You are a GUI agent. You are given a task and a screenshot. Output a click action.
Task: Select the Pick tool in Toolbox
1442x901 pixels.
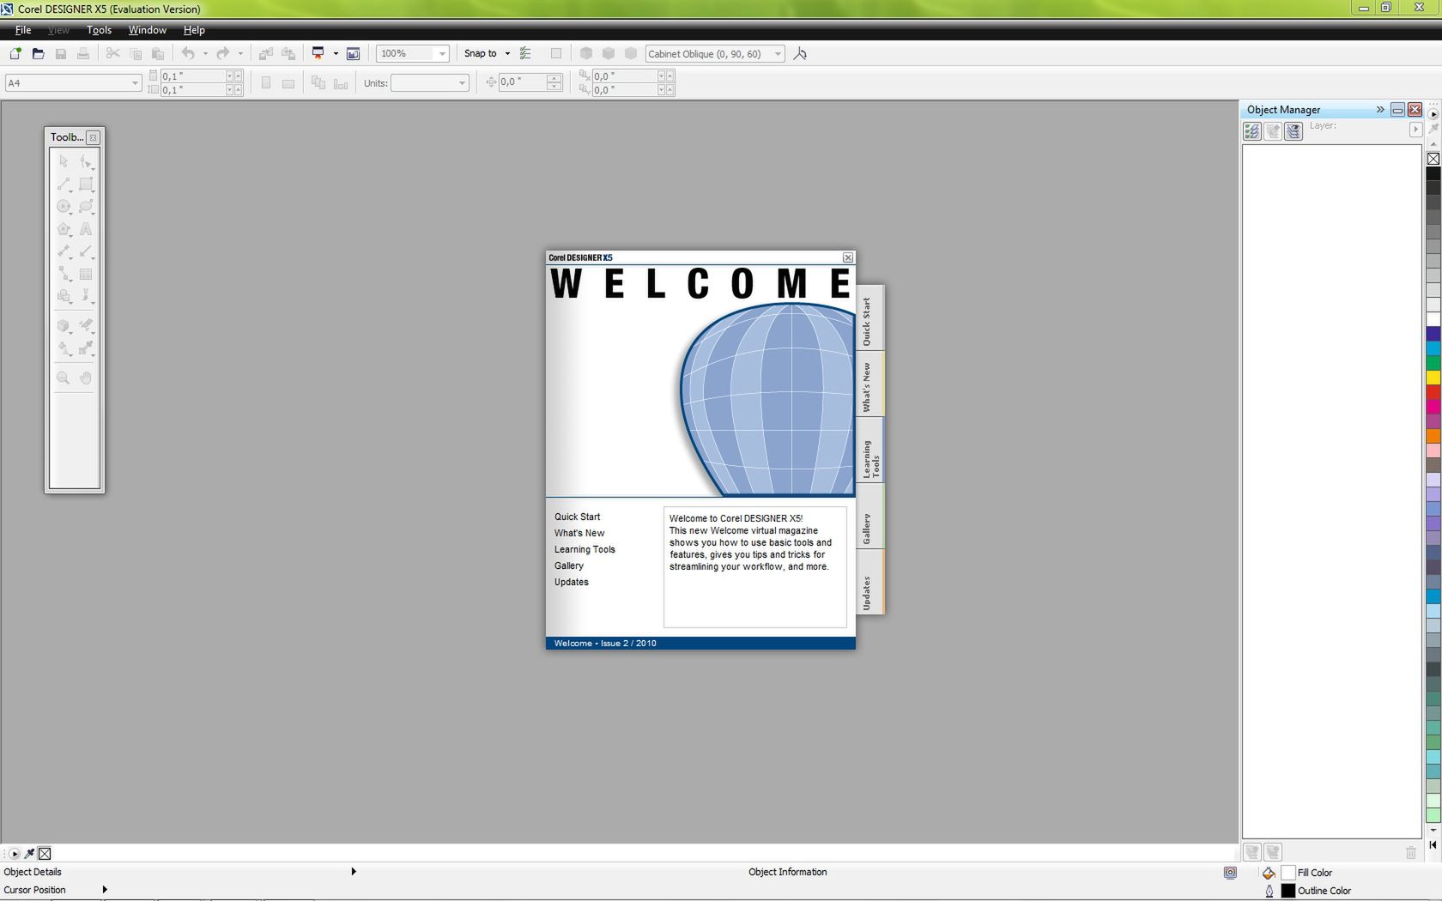[64, 161]
